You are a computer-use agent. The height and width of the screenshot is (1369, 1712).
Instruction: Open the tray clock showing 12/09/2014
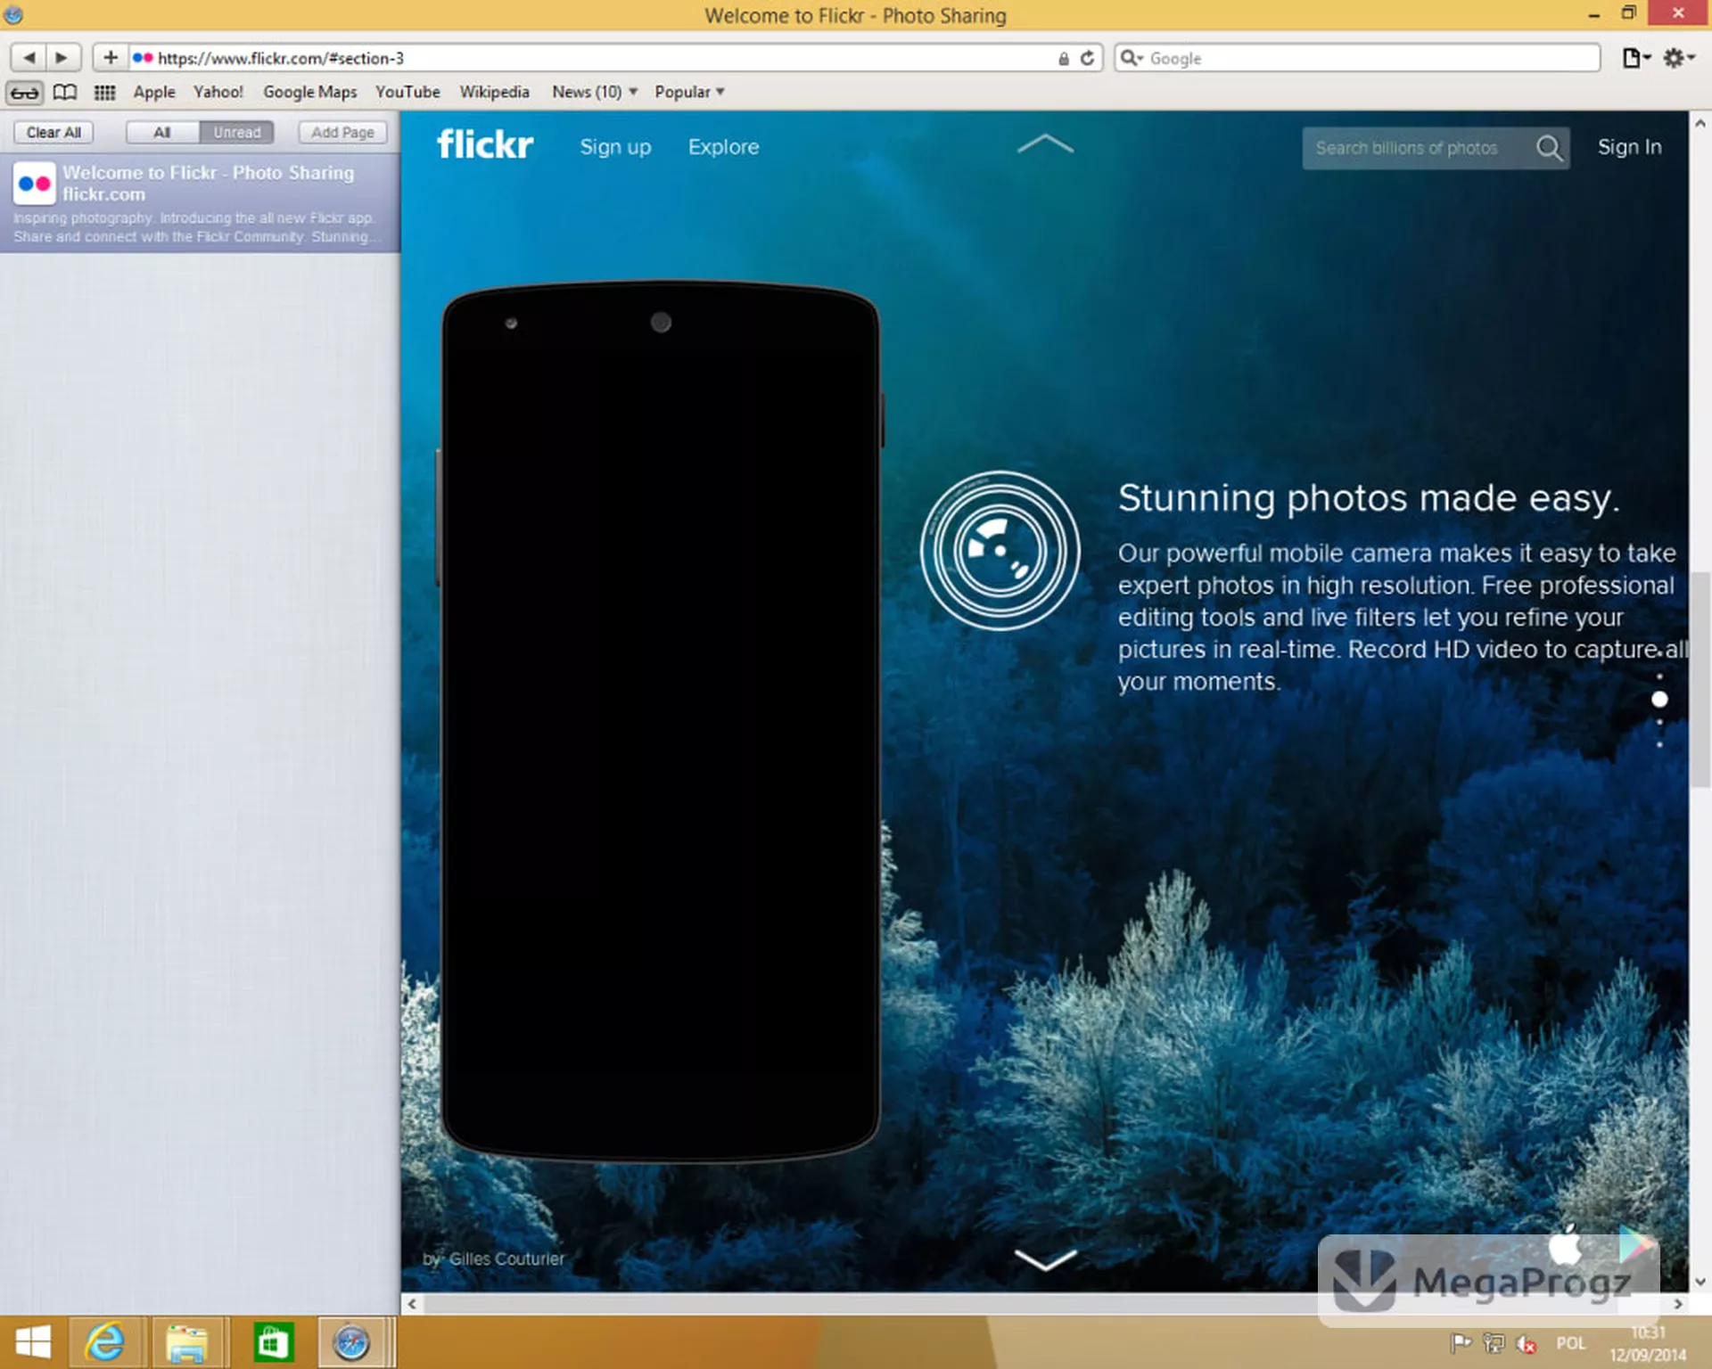pyautogui.click(x=1648, y=1343)
